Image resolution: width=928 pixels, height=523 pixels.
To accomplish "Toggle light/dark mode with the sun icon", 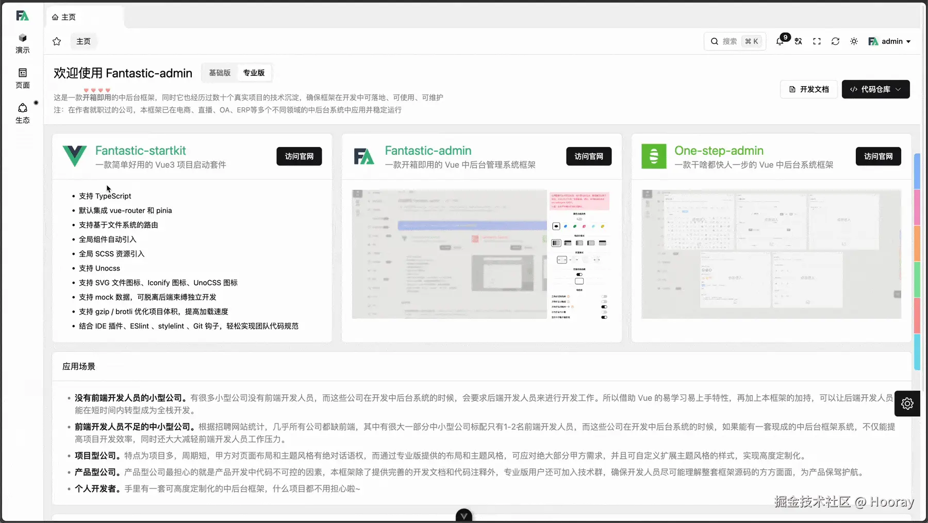I will coord(854,41).
